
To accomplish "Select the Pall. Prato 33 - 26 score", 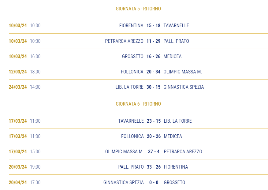I will (x=154, y=167).
